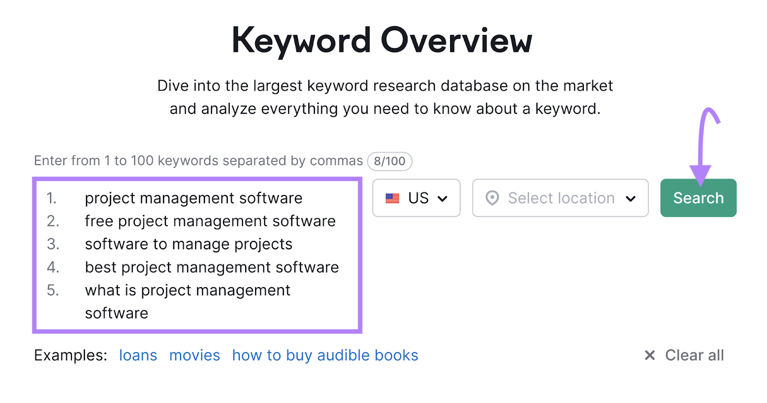Click the location pin icon
The width and height of the screenshot is (767, 403).
[492, 198]
